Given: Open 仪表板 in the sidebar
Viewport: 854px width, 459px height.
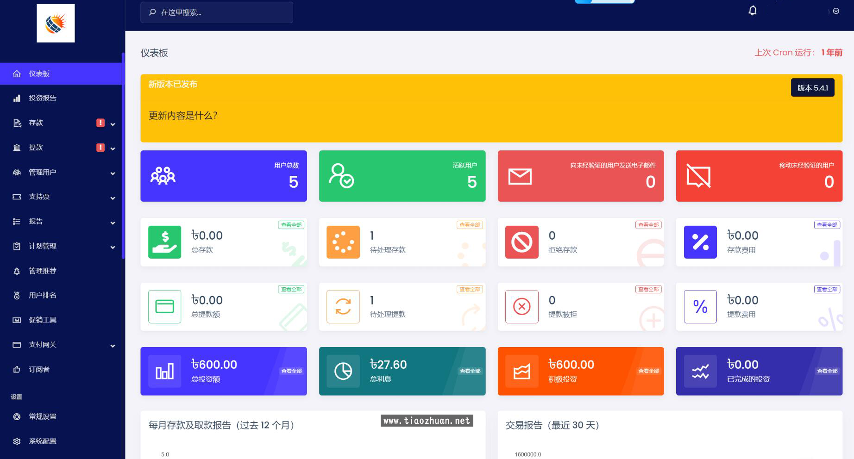Looking at the screenshot, I should pyautogui.click(x=61, y=74).
